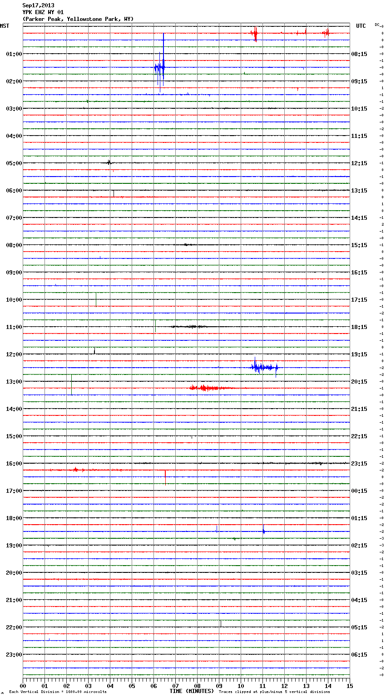Click the DC offset column header
386x698 pixels.
[x=377, y=25]
